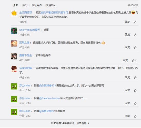141x128 pixels.
Task: Open the 关注的人 tab
Action: (x=51, y=5)
